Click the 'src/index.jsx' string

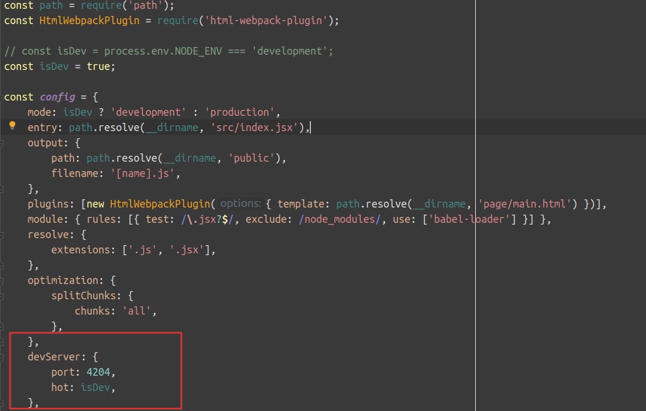click(254, 128)
